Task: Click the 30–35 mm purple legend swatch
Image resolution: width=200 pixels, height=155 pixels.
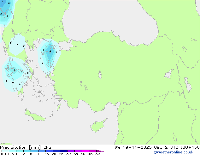Action: [x=71, y=151]
